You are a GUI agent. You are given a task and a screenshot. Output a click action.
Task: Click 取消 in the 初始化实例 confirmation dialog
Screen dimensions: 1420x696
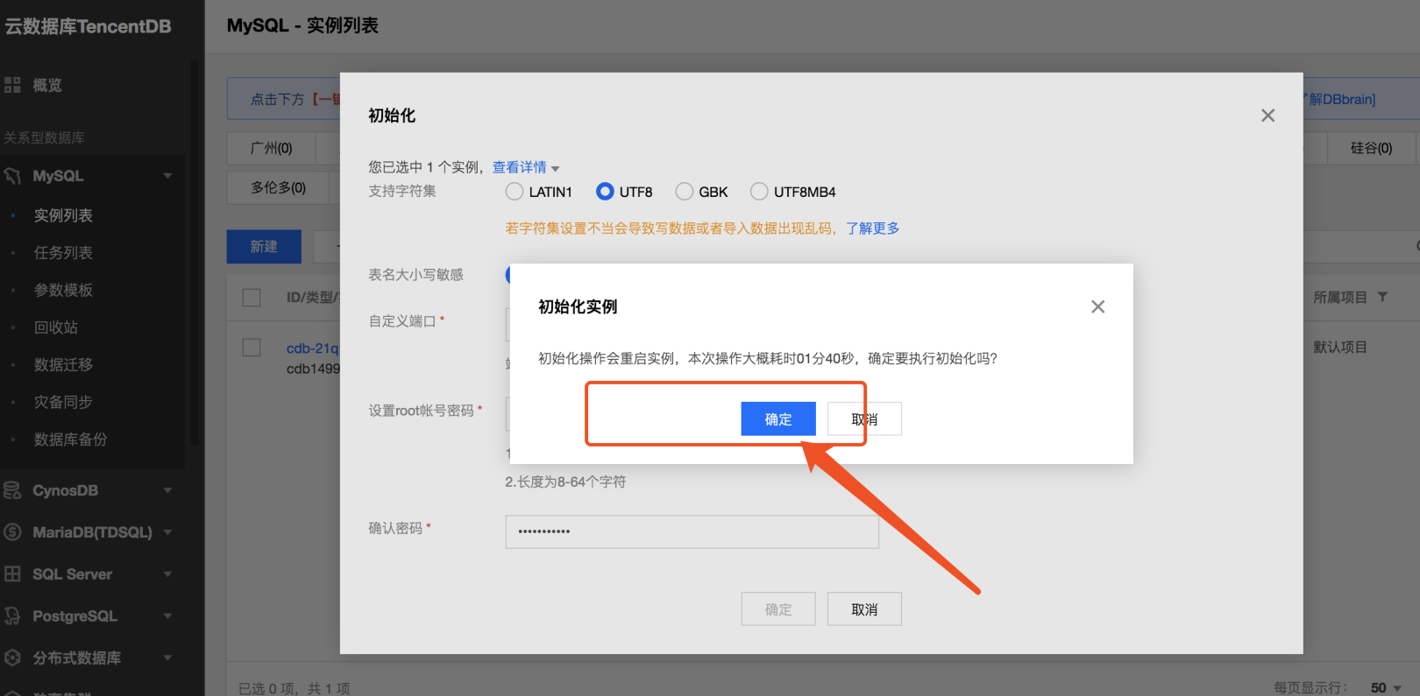tap(864, 418)
